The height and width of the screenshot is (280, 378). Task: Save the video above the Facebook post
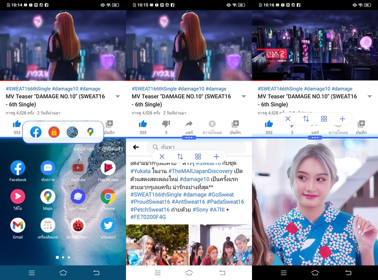click(235, 124)
